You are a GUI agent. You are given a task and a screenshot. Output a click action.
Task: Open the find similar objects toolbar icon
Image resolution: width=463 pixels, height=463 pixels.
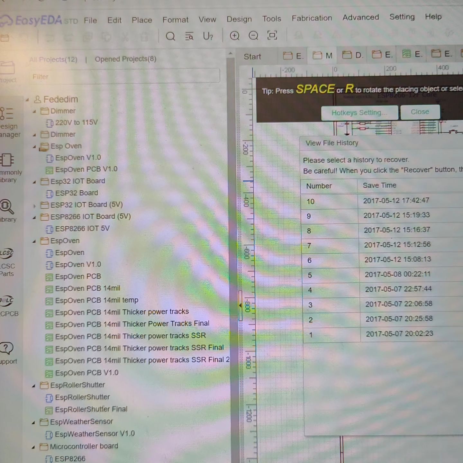189,36
